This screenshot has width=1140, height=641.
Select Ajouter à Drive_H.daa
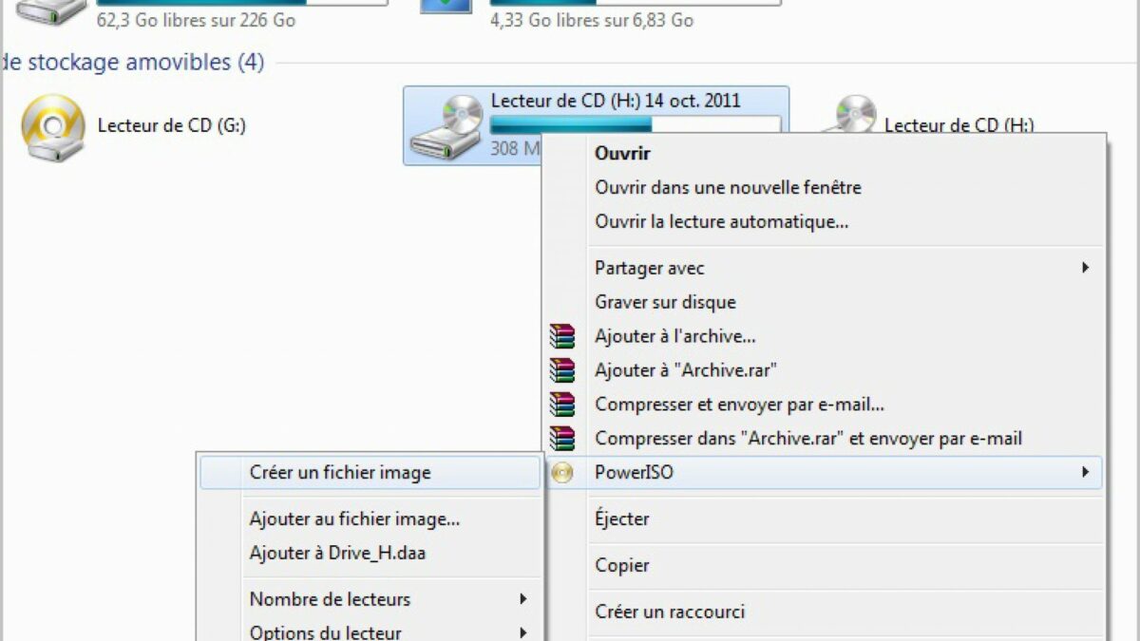(x=337, y=553)
